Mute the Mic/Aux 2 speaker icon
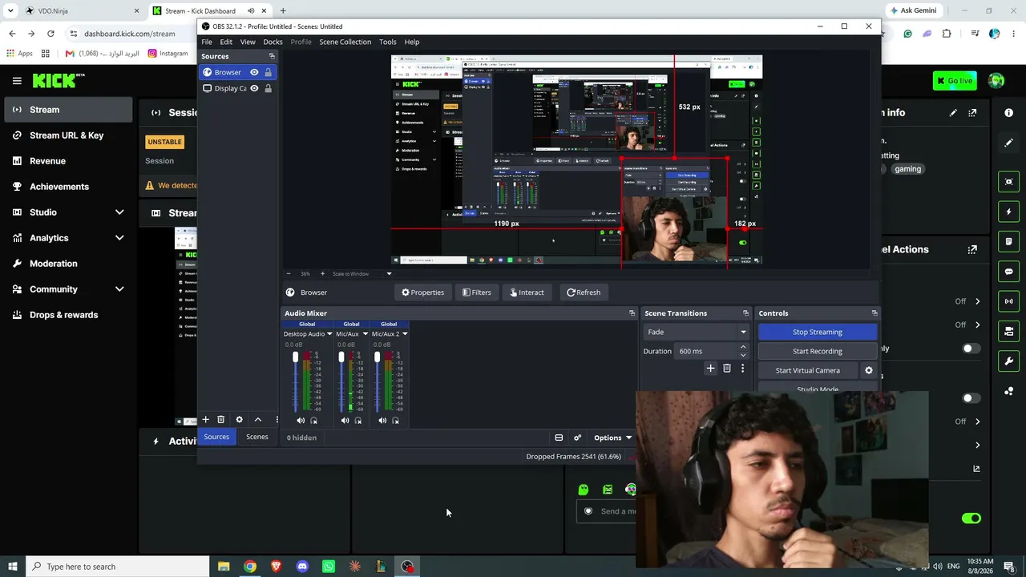 pos(382,420)
